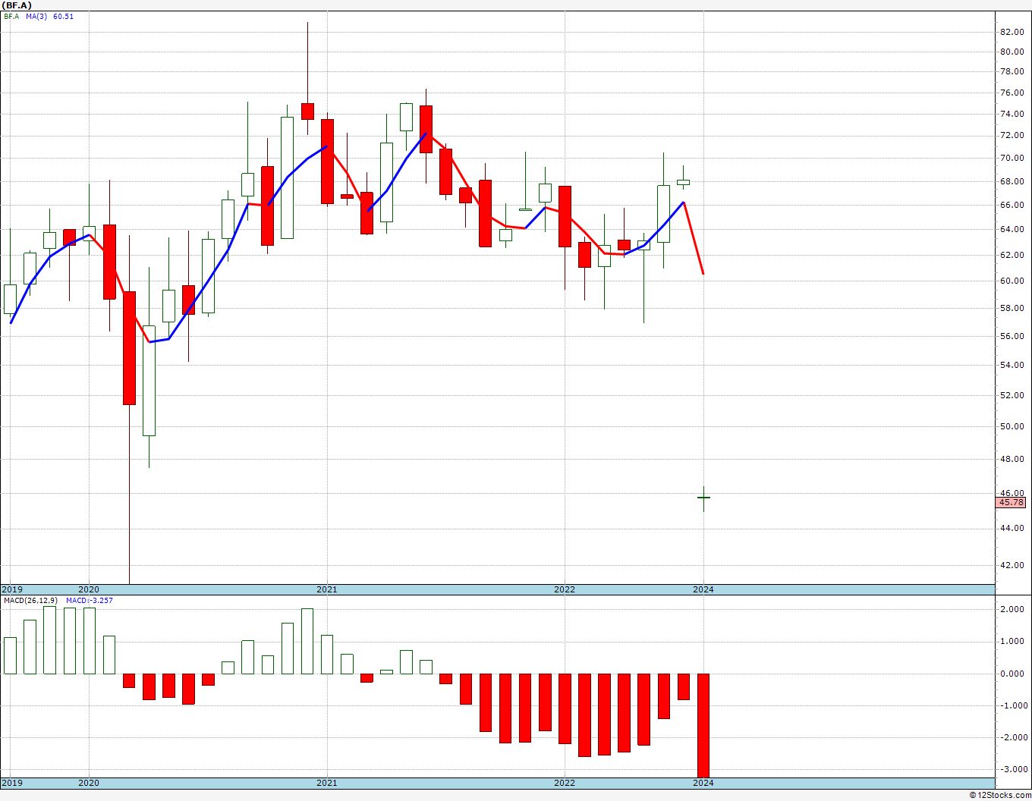This screenshot has height=801, width=1032.
Task: Click the MACD(26,12,9) indicator label
Action: (30, 601)
